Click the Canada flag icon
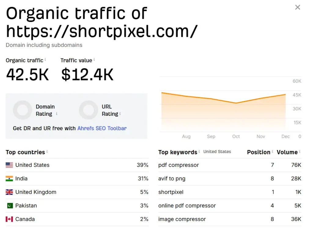This screenshot has height=233, width=313. click(9, 219)
